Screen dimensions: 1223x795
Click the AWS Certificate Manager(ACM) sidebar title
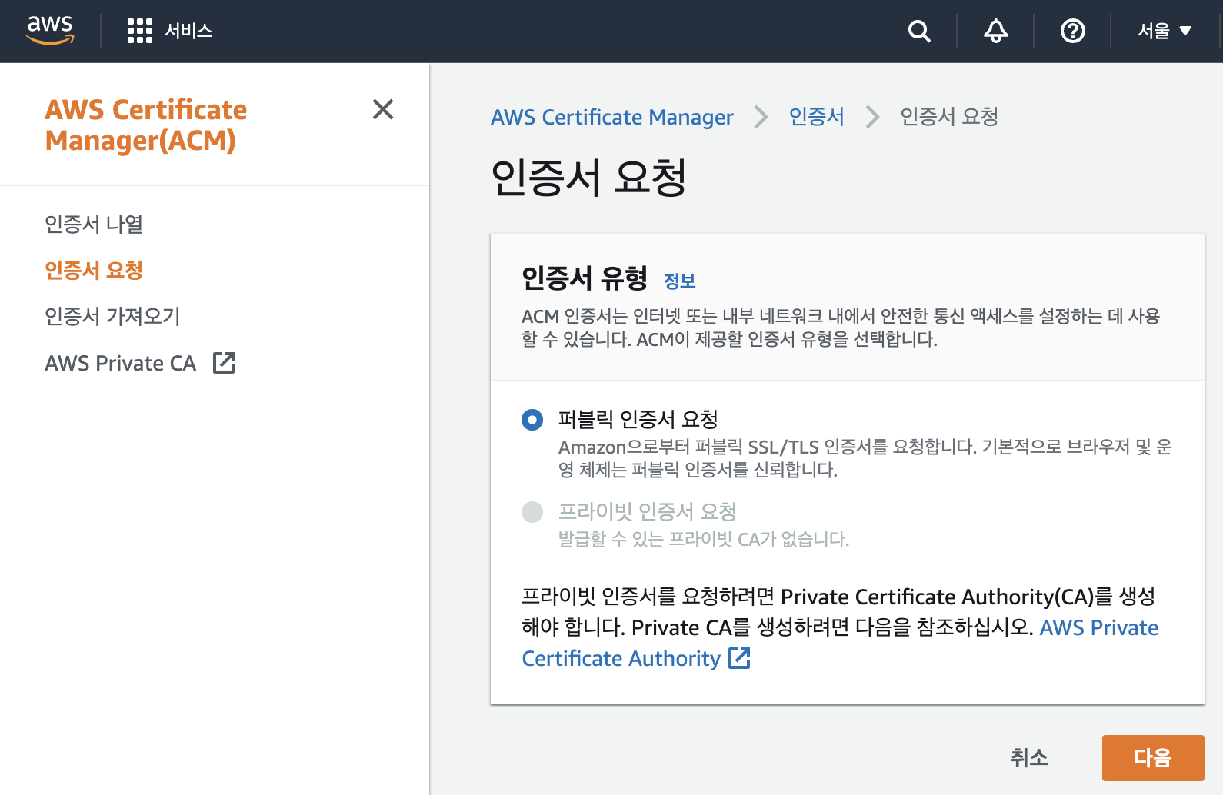coord(146,125)
